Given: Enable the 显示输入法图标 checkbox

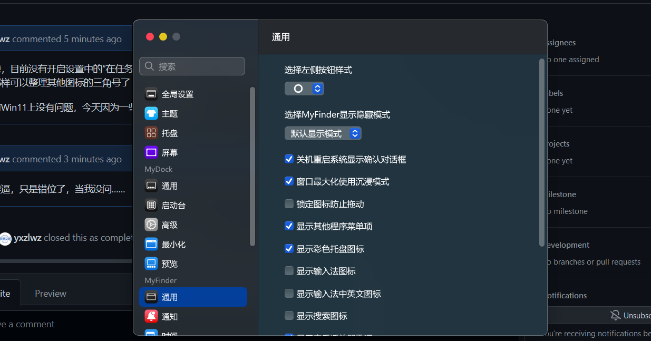Looking at the screenshot, I should click(x=289, y=270).
